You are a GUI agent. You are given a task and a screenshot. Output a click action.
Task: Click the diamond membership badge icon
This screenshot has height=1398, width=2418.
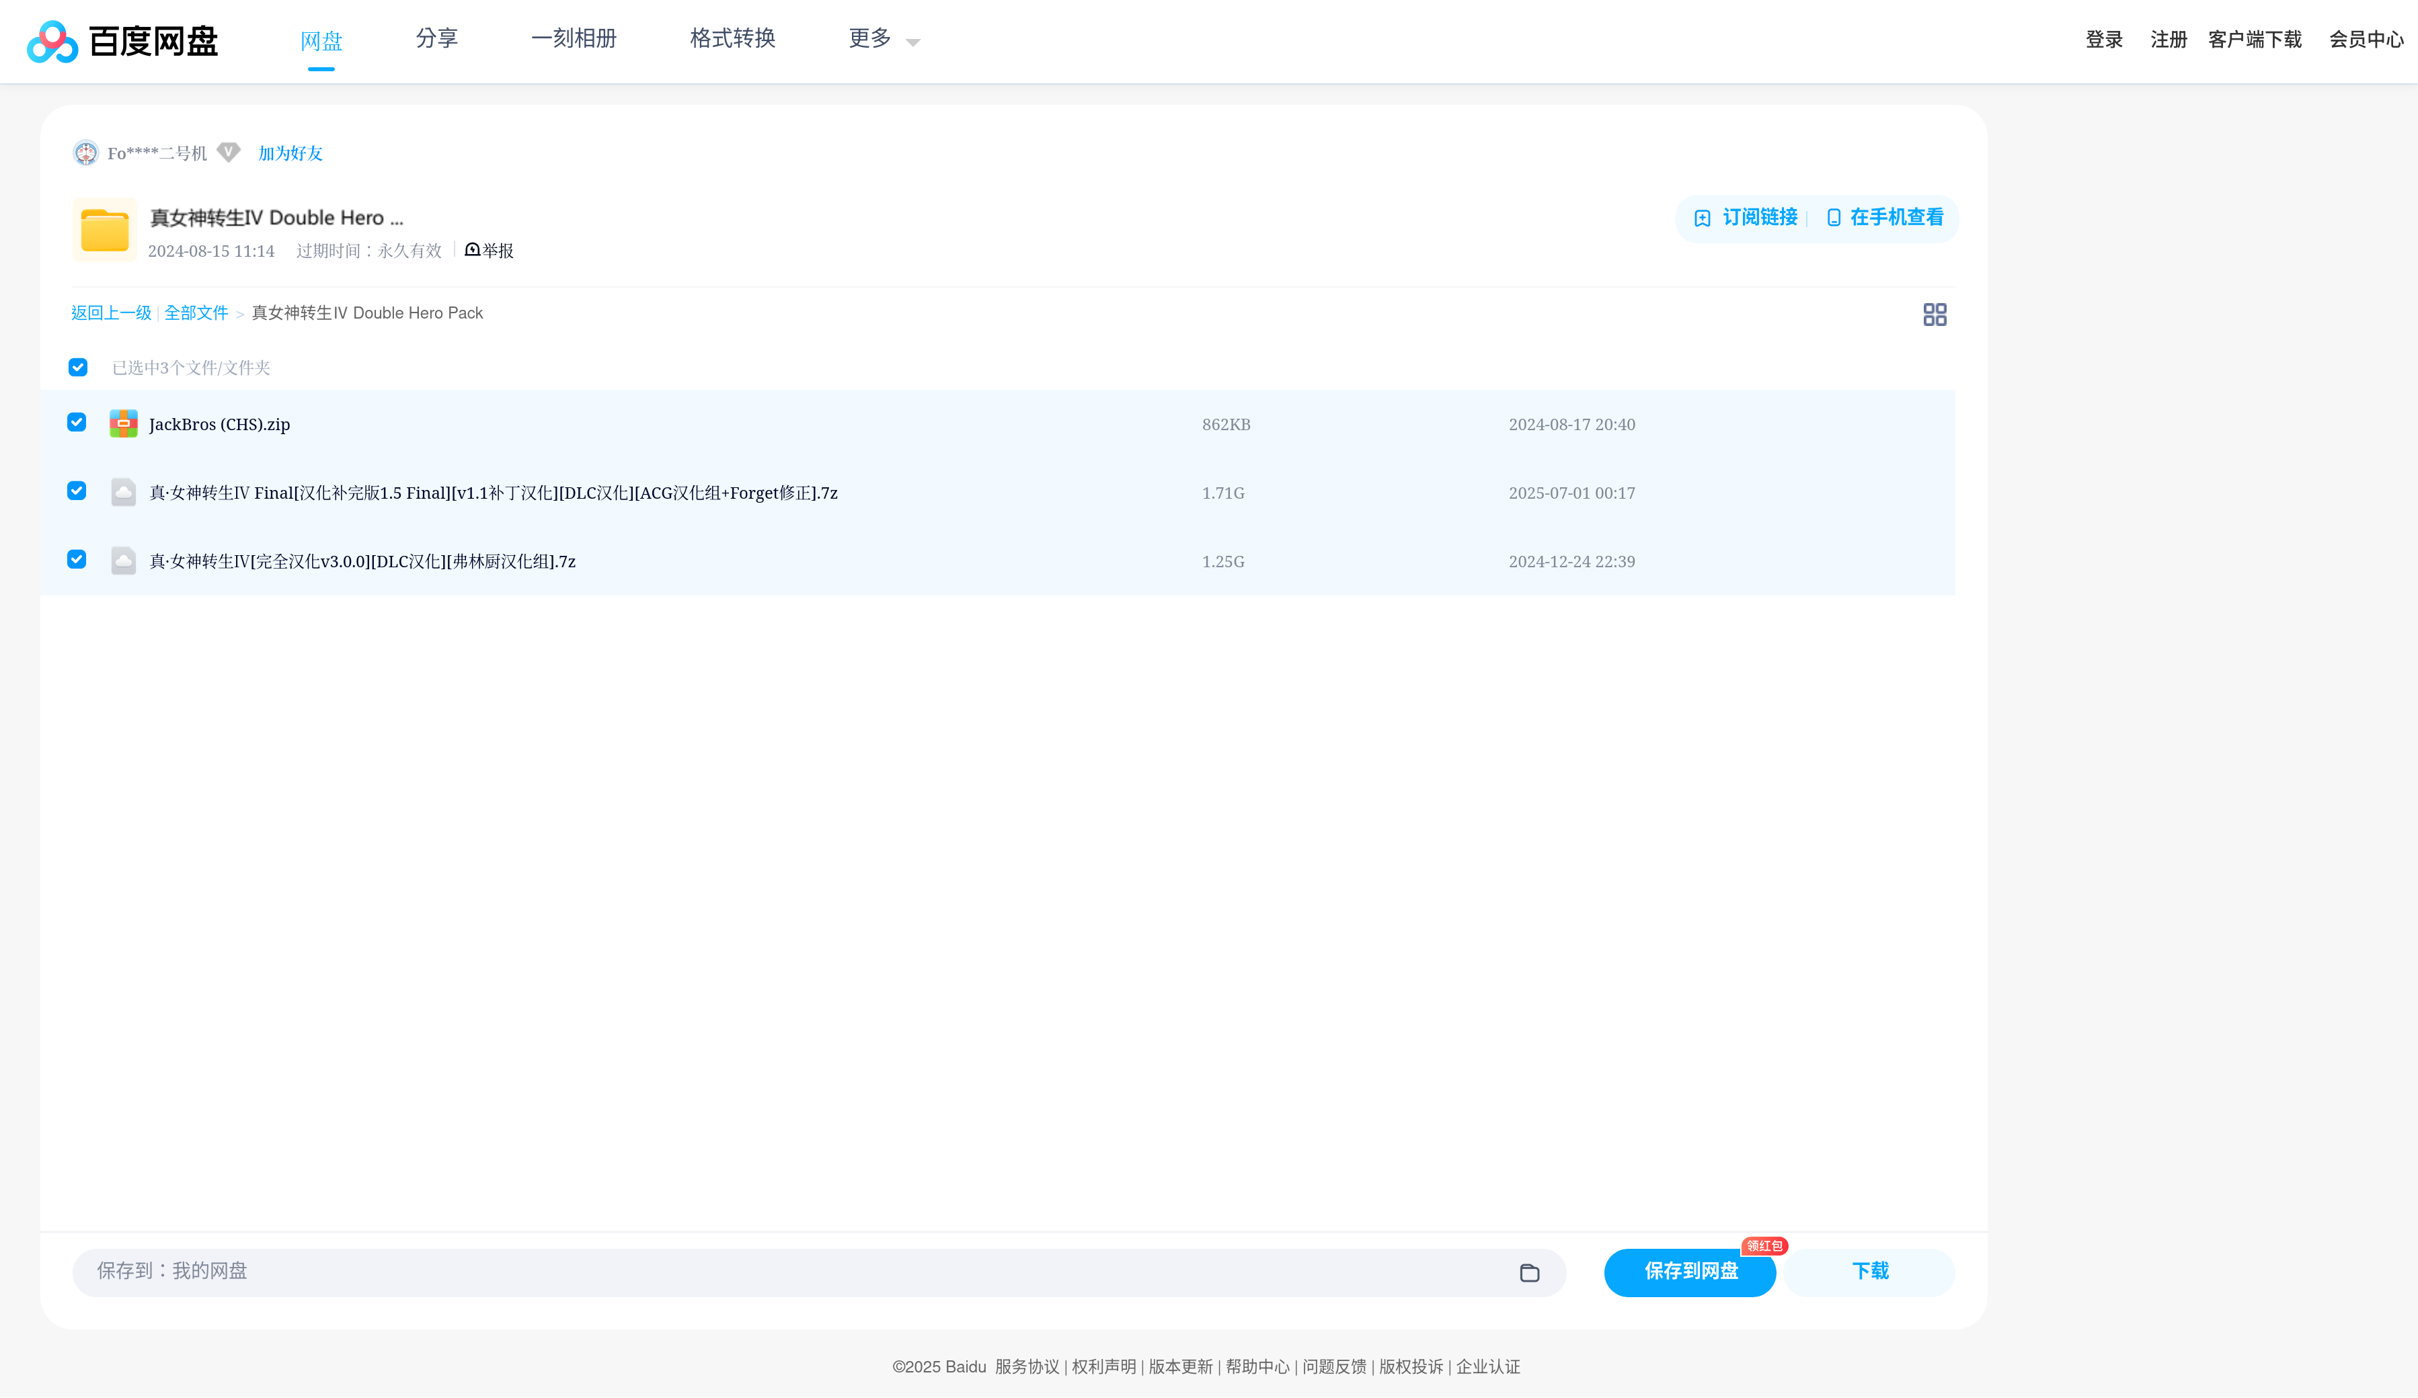click(x=227, y=153)
